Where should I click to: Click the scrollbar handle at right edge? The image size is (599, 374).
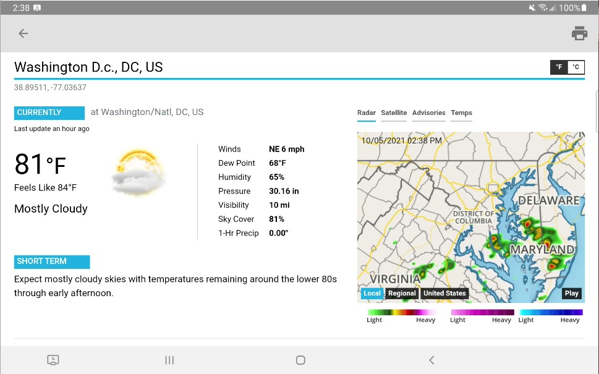coord(597,111)
